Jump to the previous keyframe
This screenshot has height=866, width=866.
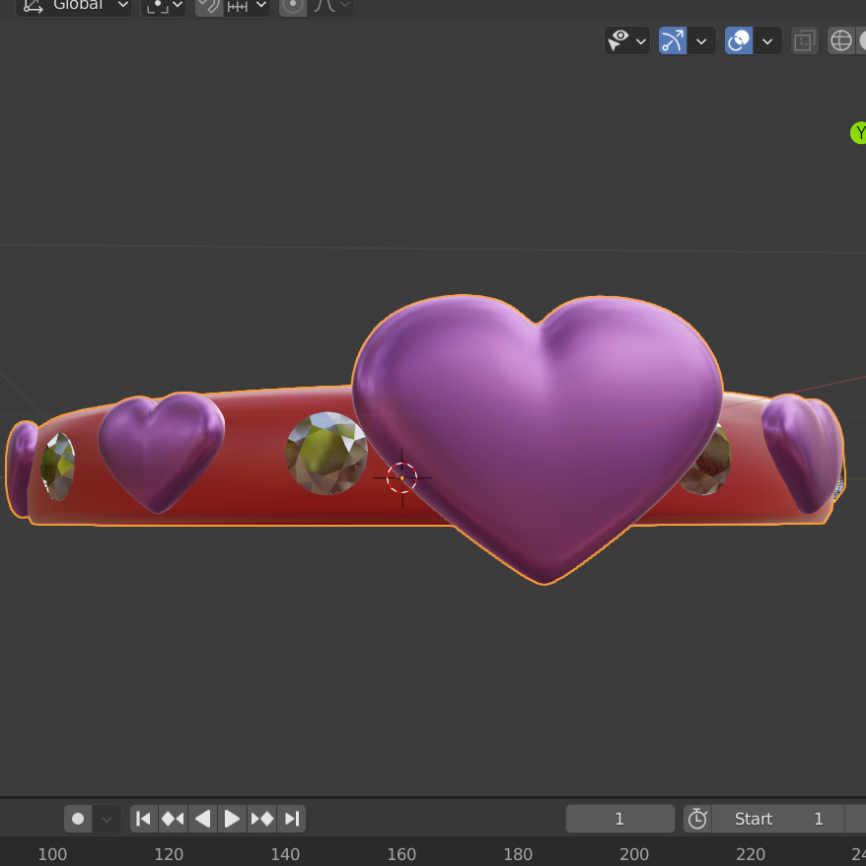coord(173,819)
